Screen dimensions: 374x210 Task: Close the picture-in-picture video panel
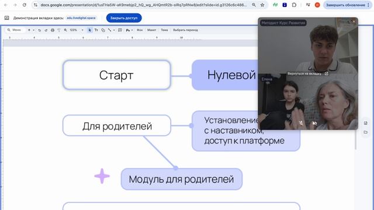354,22
